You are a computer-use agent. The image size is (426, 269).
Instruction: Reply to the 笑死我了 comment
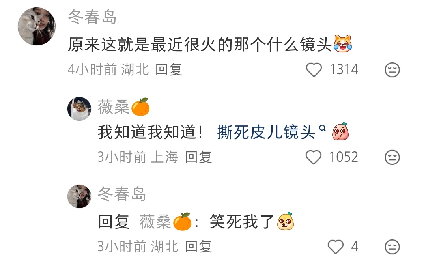point(198,247)
